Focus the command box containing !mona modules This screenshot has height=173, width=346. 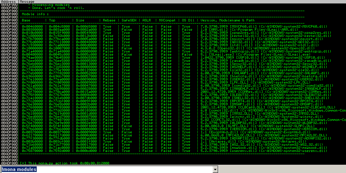pyautogui.click(x=107, y=169)
